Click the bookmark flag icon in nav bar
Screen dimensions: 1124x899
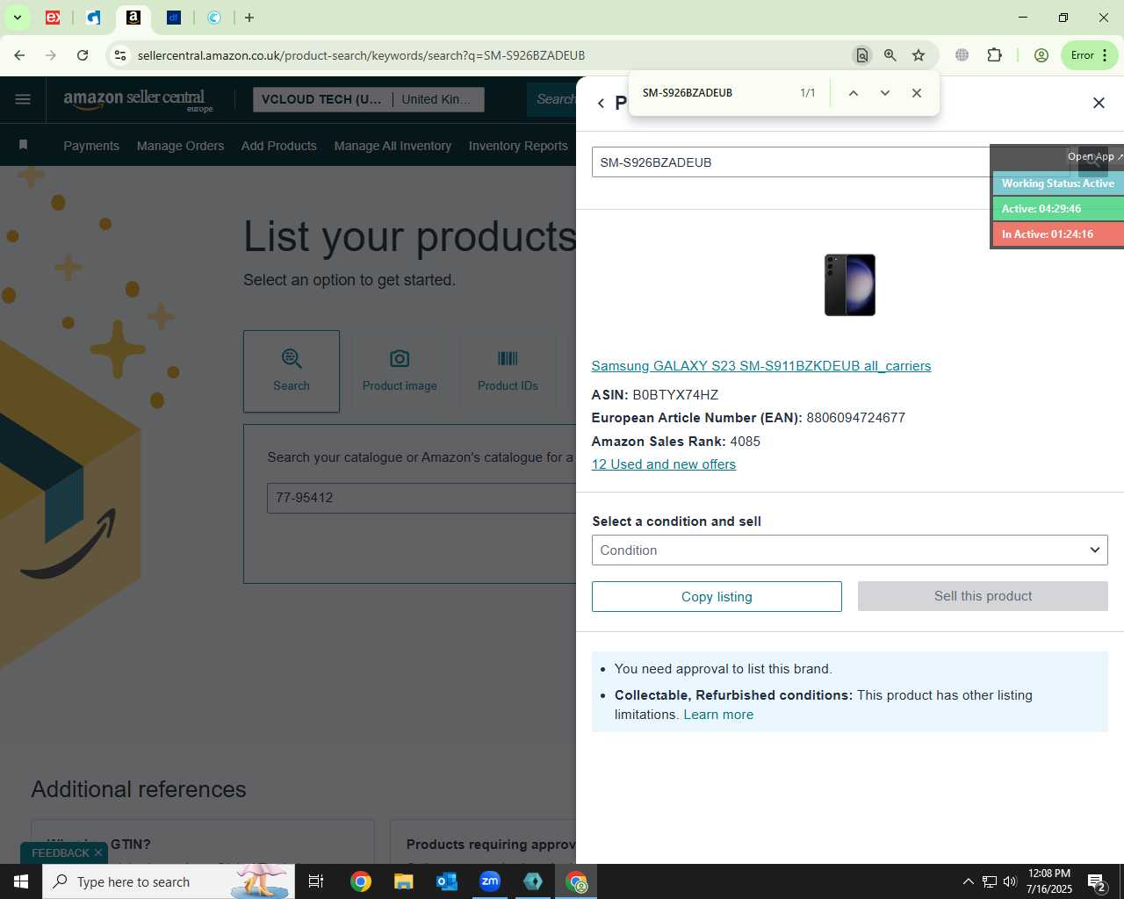point(24,145)
